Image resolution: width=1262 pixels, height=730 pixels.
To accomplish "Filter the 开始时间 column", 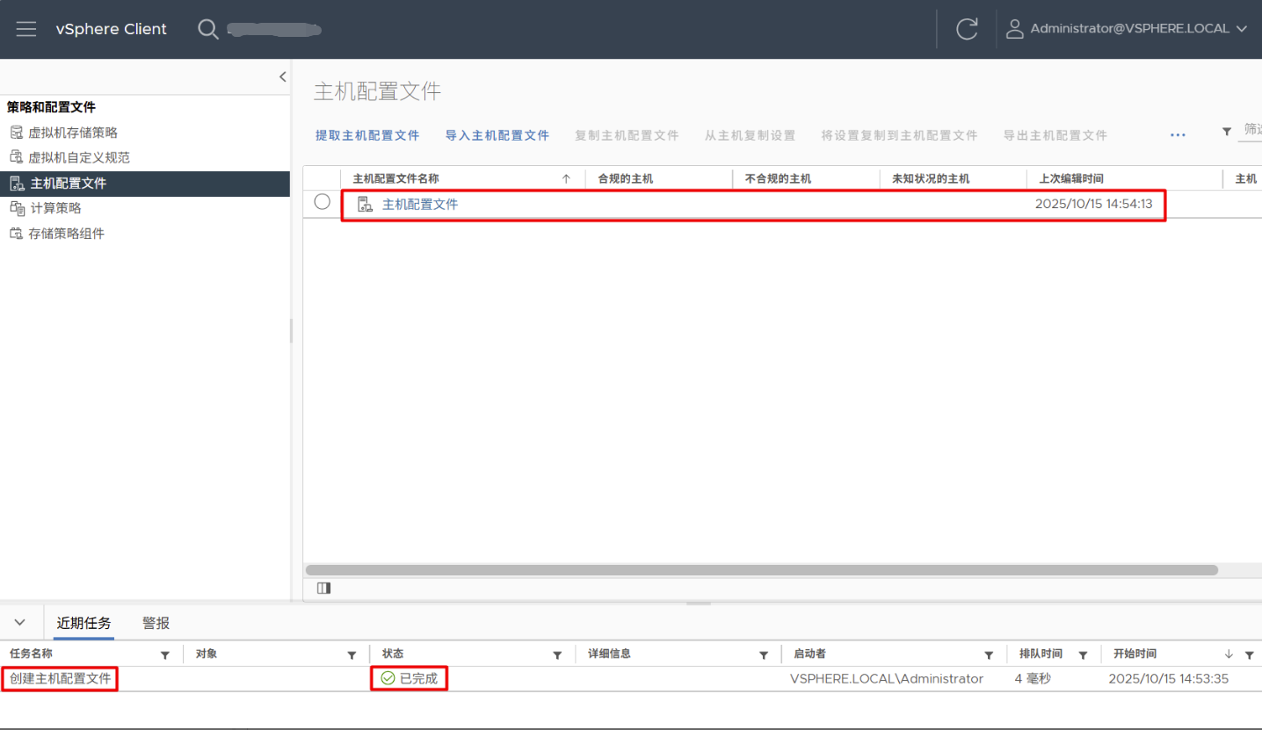I will (1249, 655).
